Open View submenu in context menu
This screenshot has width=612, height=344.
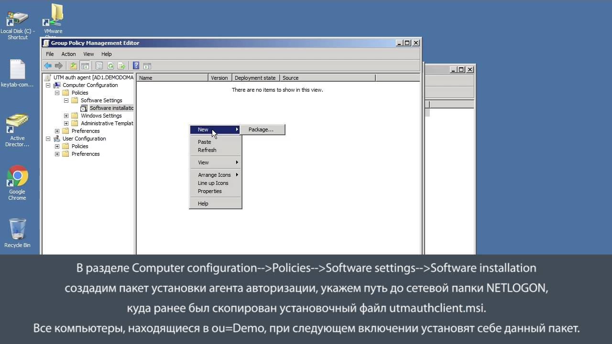(x=216, y=162)
